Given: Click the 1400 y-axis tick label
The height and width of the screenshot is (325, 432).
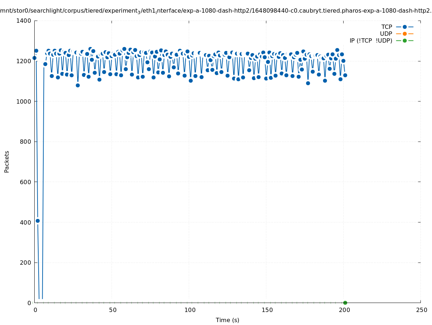Looking at the screenshot, I should (x=24, y=21).
